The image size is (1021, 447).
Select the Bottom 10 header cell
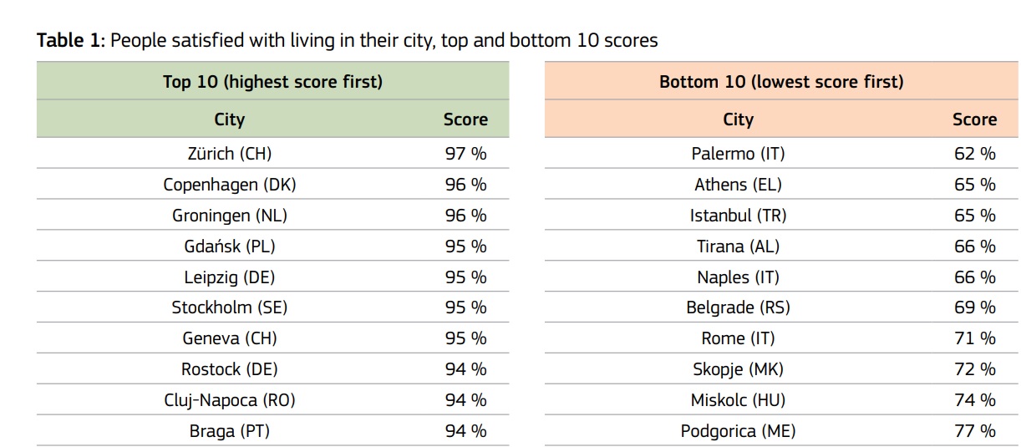[x=781, y=82]
